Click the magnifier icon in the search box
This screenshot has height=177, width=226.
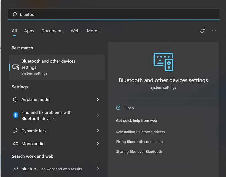click(15, 14)
